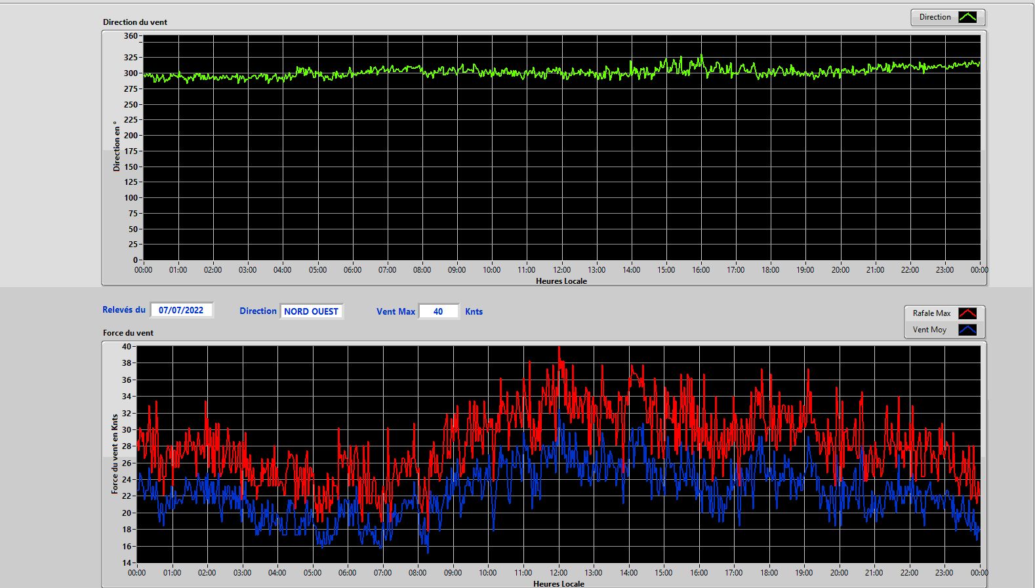
Task: Click the 300 value on direction Y axis
Action: tap(131, 73)
